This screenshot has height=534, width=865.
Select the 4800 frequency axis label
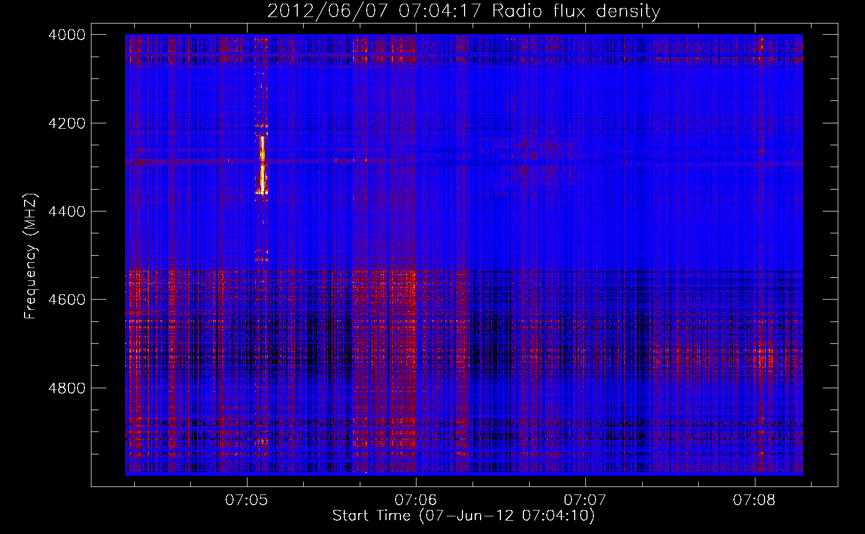[x=67, y=388]
